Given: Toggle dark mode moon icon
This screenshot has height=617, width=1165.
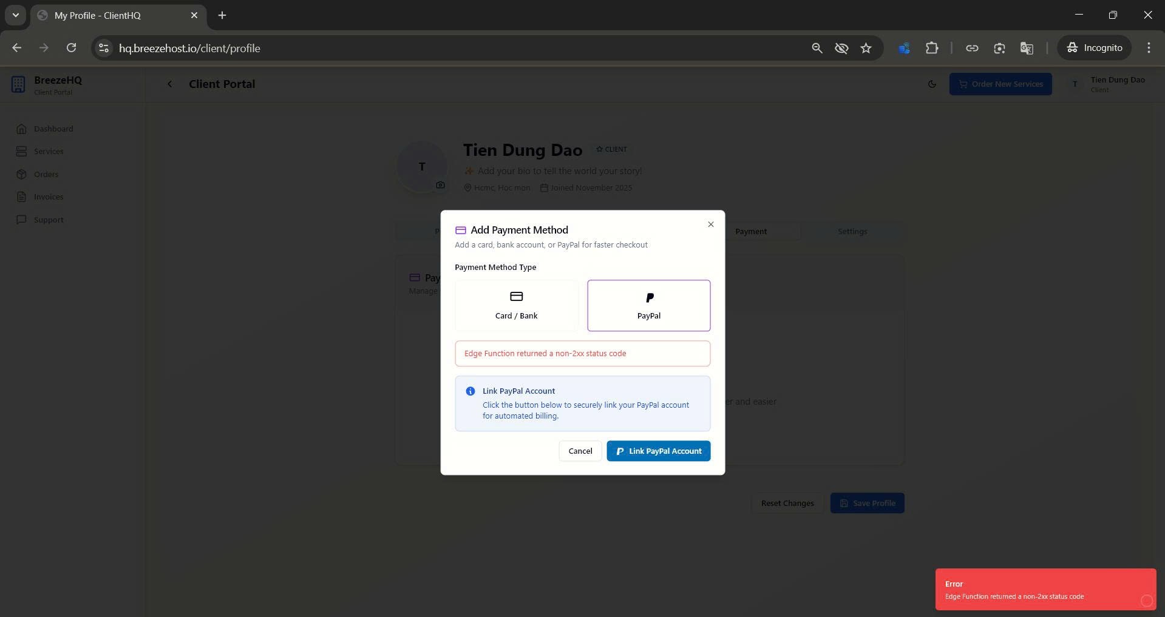Looking at the screenshot, I should [932, 84].
